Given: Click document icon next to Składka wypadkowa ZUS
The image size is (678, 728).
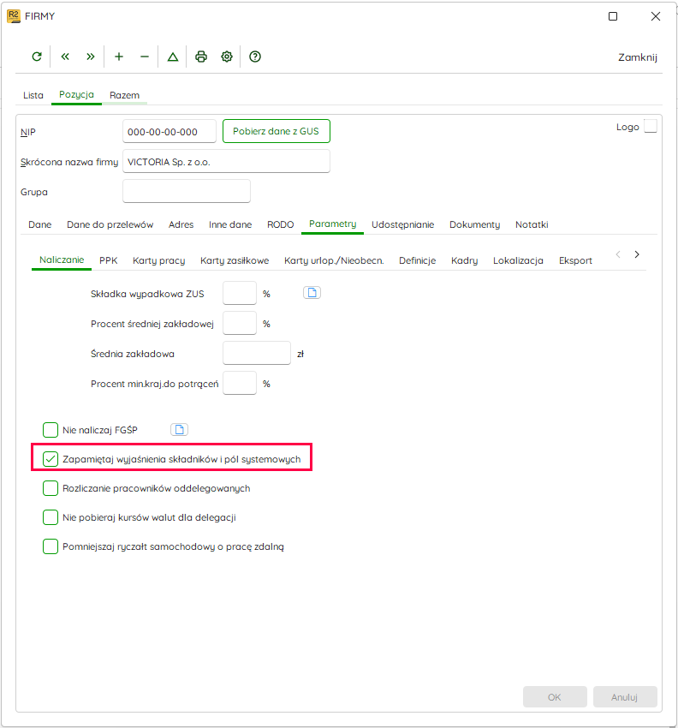Looking at the screenshot, I should [x=312, y=293].
